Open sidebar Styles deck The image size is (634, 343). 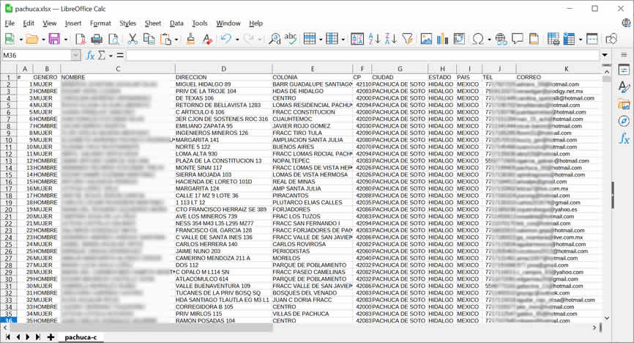click(x=624, y=86)
